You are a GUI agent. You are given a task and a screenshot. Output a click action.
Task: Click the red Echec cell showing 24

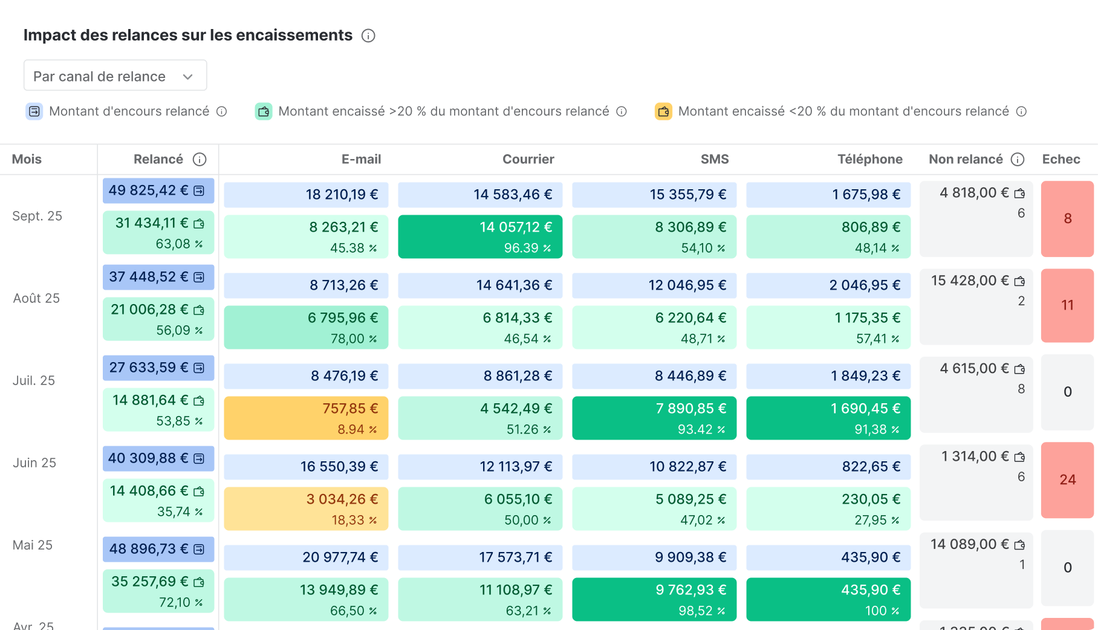point(1067,479)
